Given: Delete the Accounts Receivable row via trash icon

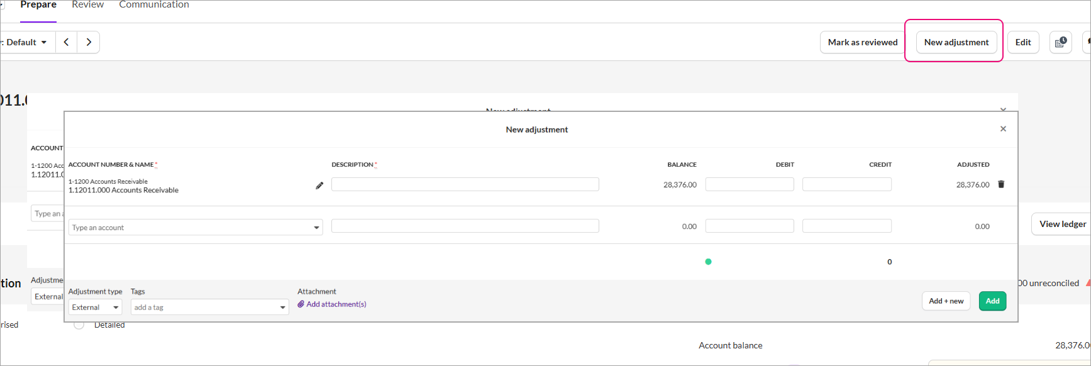Looking at the screenshot, I should (x=1001, y=184).
